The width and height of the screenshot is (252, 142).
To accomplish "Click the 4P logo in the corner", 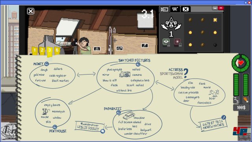I will (x=241, y=131).
